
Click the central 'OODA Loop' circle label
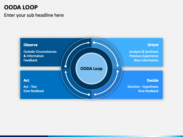[x=91, y=68]
